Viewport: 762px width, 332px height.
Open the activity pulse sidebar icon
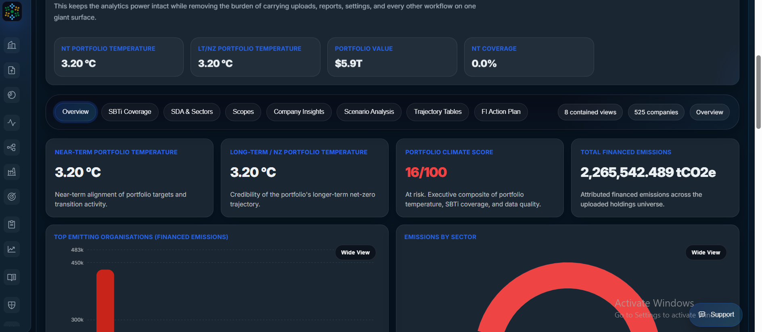click(12, 123)
